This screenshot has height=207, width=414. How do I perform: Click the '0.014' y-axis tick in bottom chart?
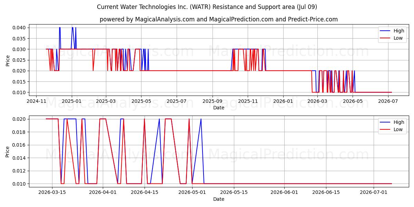click(19, 158)
